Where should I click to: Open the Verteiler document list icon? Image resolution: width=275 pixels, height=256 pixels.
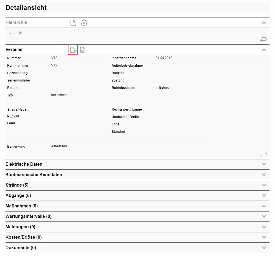point(83,50)
